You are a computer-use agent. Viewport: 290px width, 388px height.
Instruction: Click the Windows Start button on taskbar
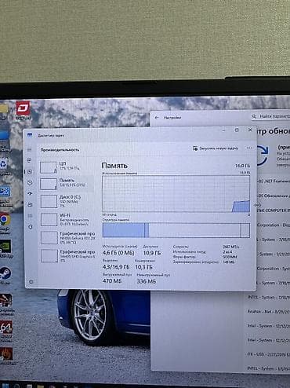[5, 386]
